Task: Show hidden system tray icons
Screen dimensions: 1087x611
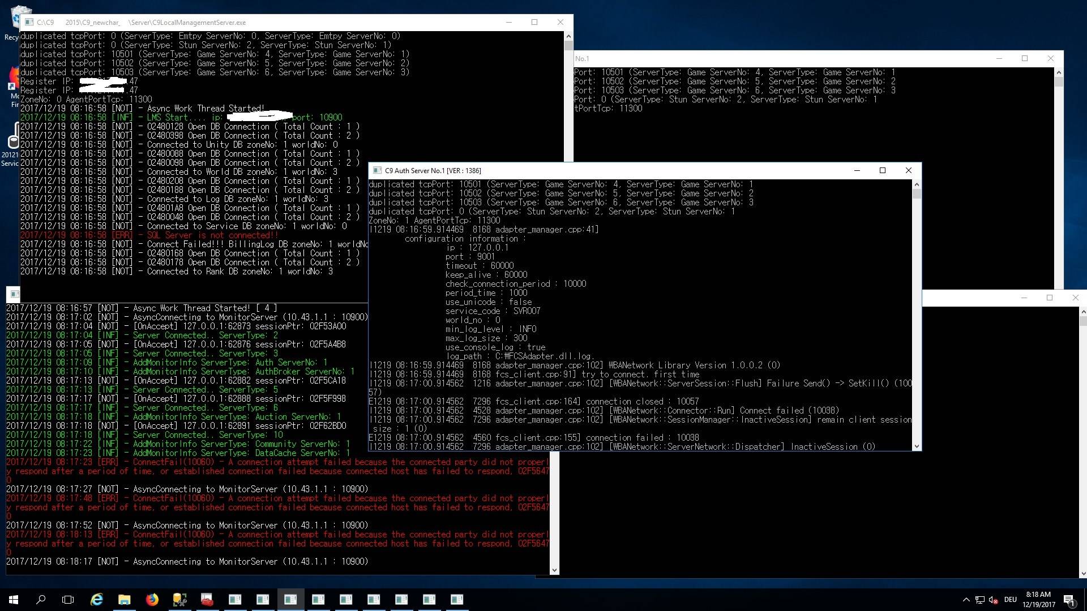Action: pos(966,600)
